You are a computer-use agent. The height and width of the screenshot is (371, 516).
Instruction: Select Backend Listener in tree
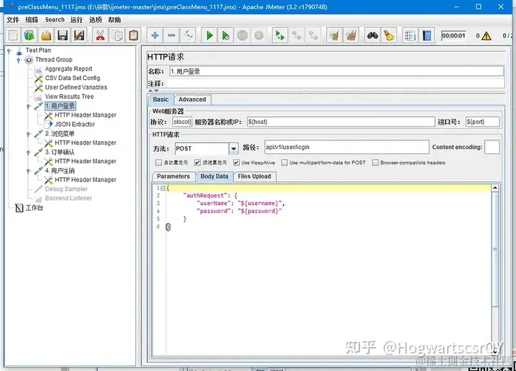[x=69, y=198]
